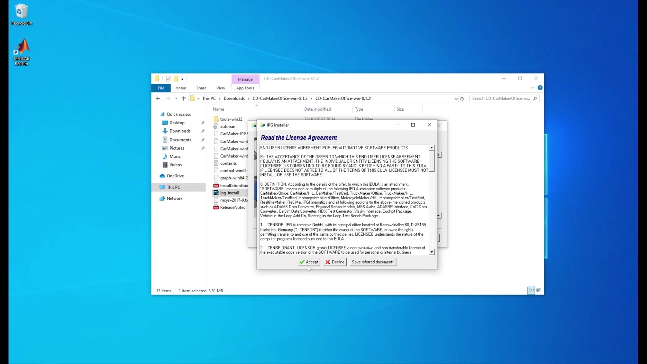Click the New folder quick access icon
647x364 pixels.
pyautogui.click(x=176, y=79)
